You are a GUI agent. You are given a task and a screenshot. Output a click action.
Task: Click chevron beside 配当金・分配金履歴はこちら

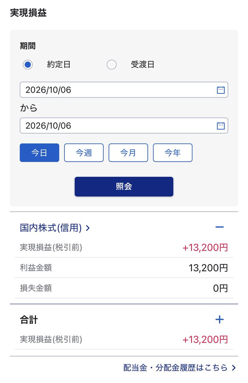pyautogui.click(x=234, y=368)
